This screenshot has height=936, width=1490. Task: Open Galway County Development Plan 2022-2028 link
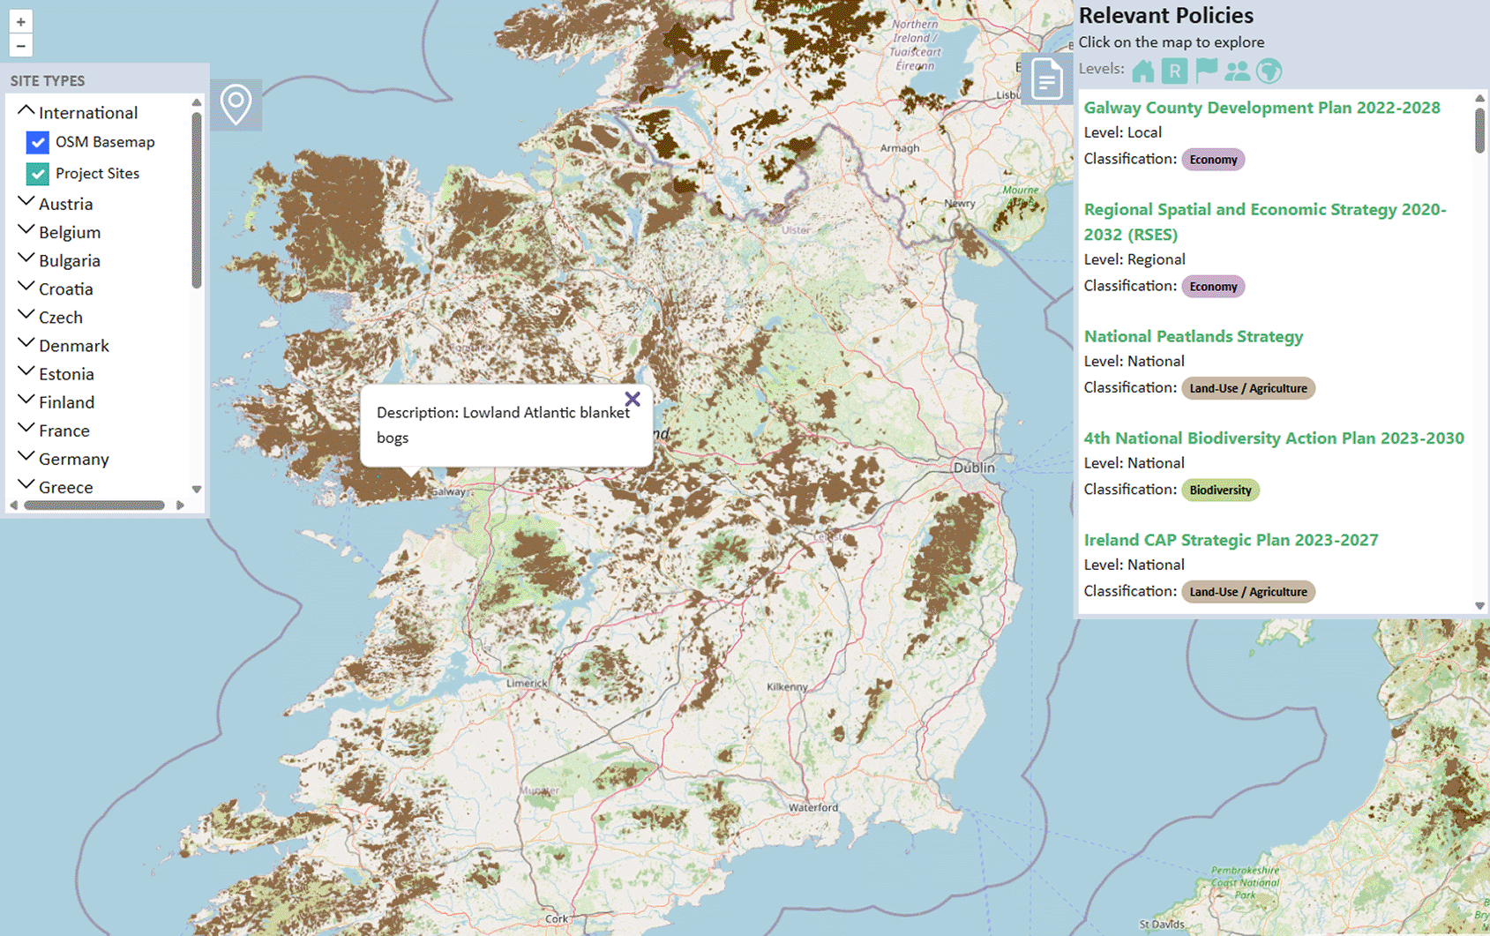pyautogui.click(x=1262, y=108)
